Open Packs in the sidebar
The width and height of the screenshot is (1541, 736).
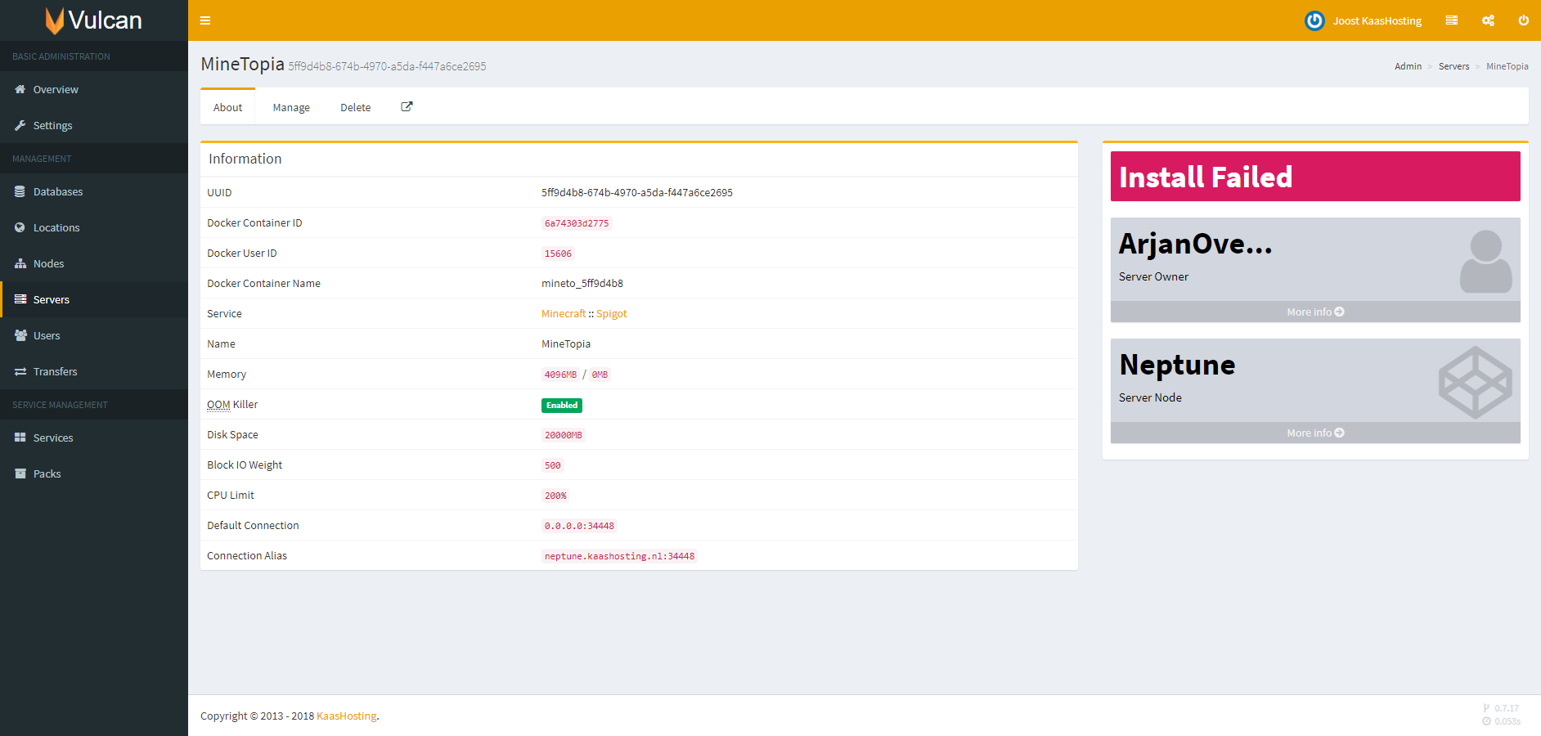(47, 473)
